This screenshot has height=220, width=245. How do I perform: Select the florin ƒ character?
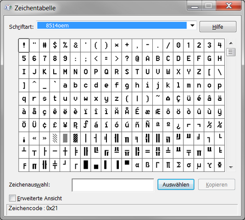coord(86,125)
